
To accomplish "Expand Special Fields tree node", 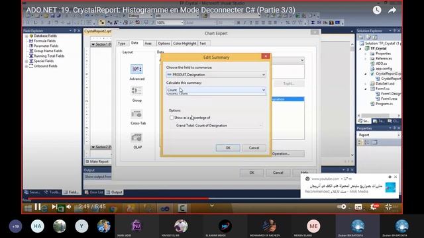I will point(26,61).
